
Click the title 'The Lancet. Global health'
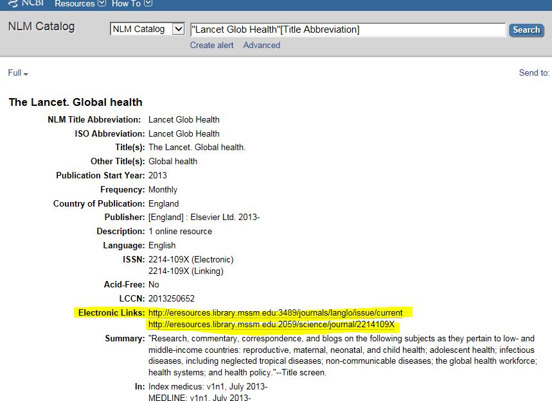76,102
